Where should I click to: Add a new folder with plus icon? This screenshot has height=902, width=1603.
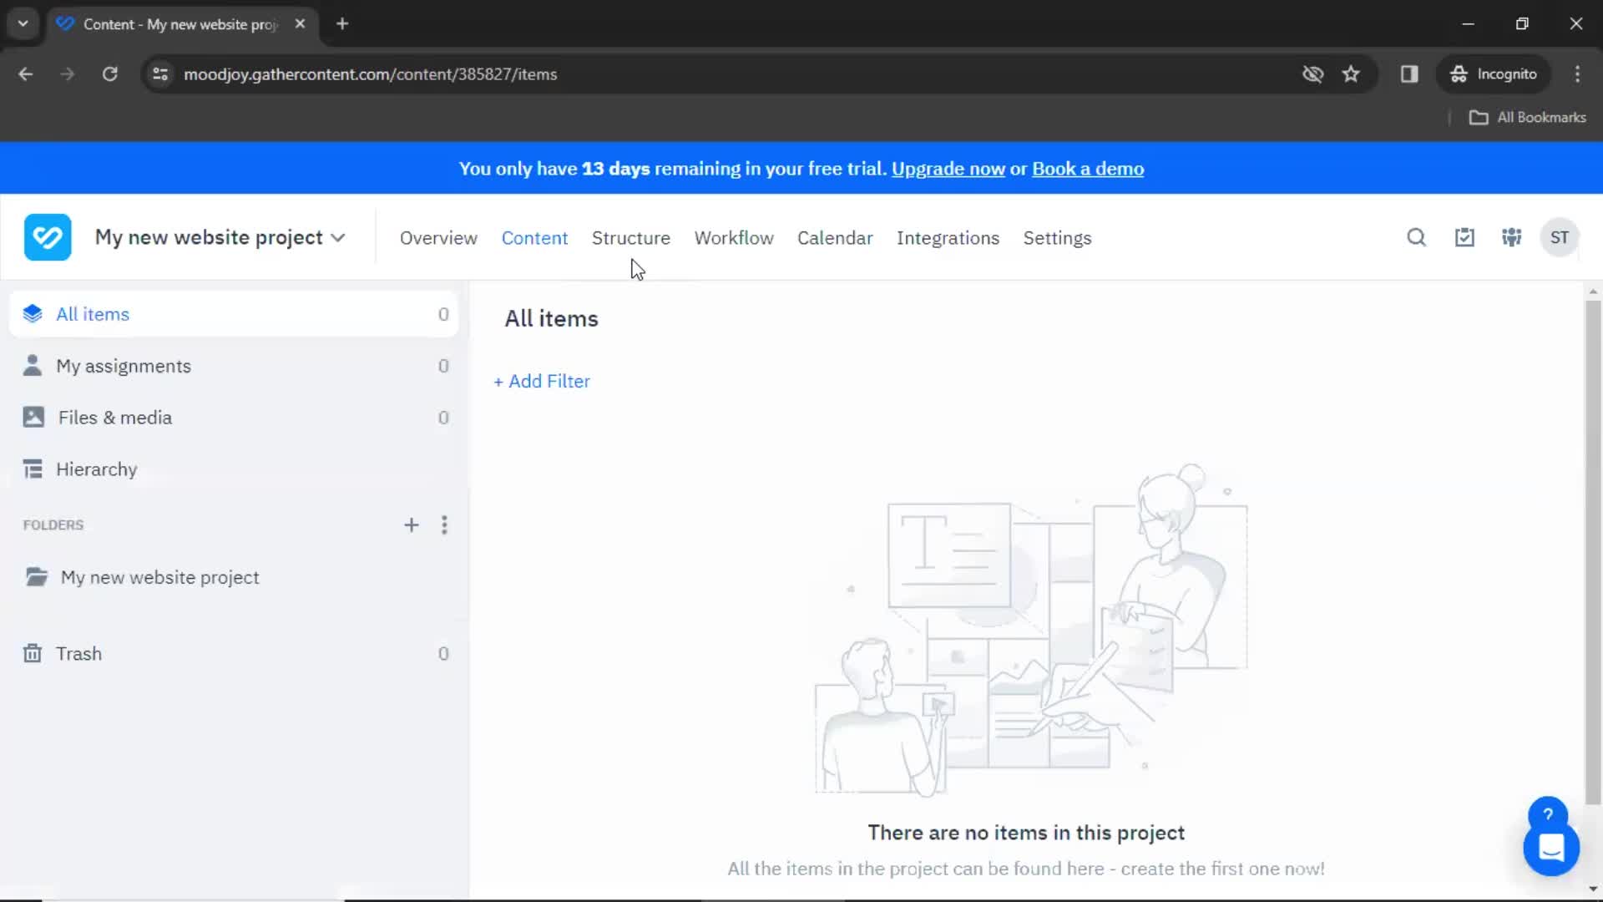(x=411, y=524)
